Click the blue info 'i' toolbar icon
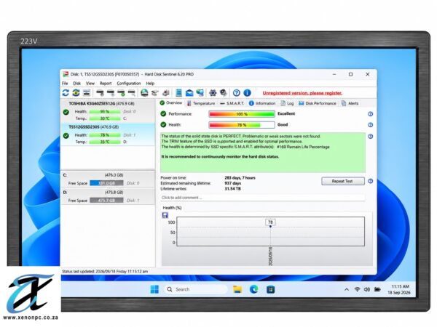The image size is (437, 327). pyautogui.click(x=247, y=92)
